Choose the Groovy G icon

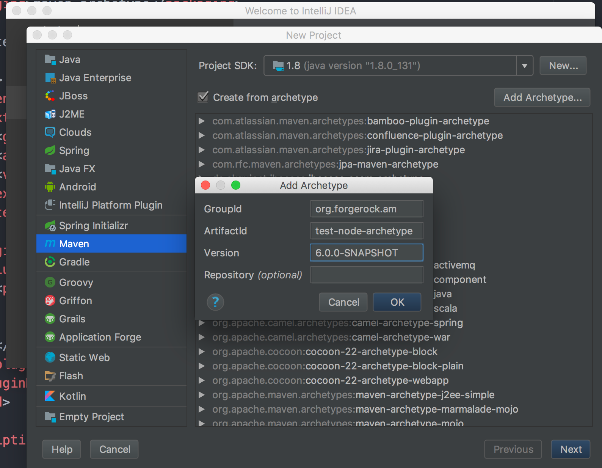[x=50, y=283]
